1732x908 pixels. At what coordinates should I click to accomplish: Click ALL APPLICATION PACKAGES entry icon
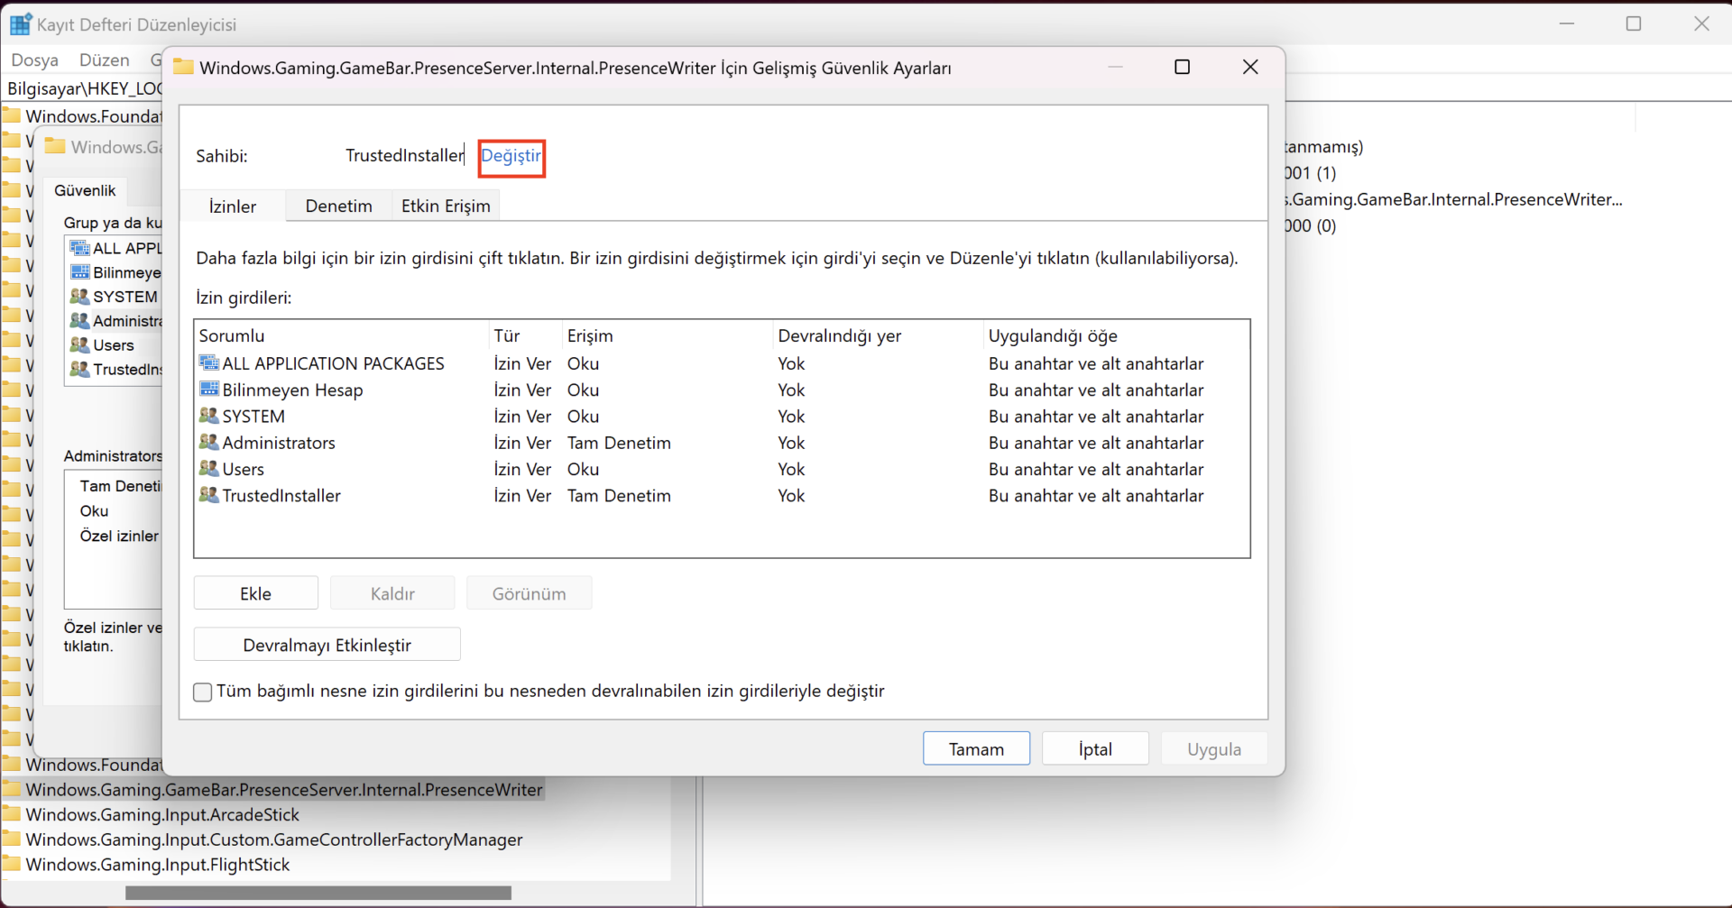point(209,363)
